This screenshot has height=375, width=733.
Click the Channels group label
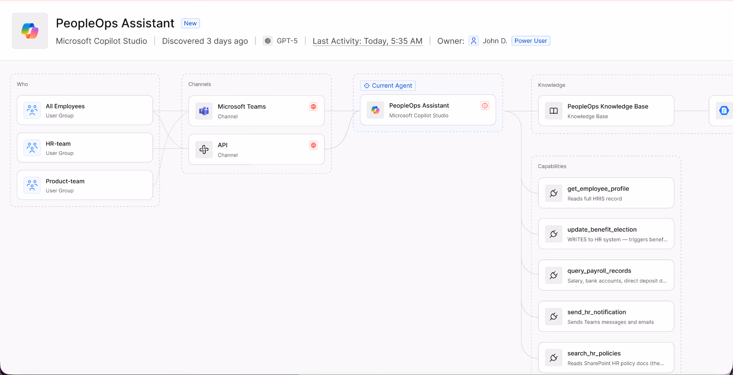coord(200,84)
